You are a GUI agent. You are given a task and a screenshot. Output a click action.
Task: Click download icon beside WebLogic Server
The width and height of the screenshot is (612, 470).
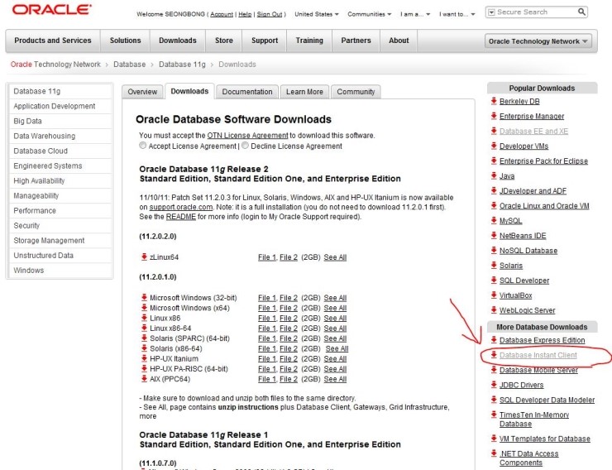(494, 310)
